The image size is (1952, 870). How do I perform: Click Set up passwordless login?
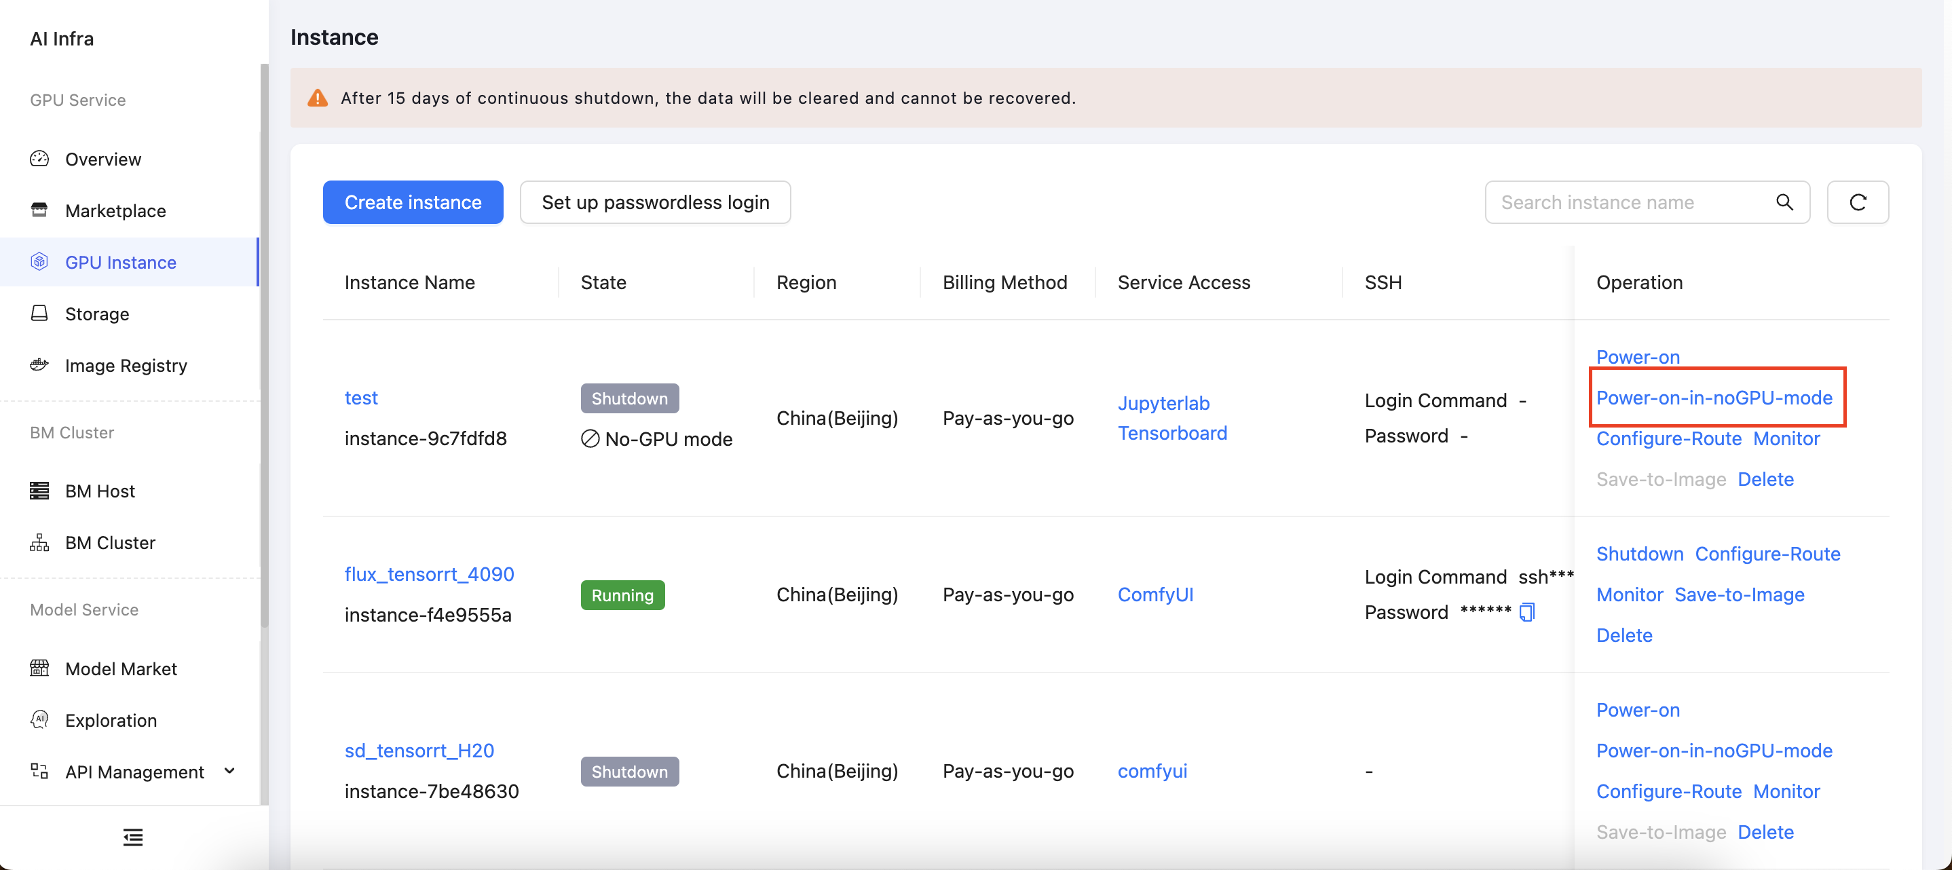(x=656, y=202)
